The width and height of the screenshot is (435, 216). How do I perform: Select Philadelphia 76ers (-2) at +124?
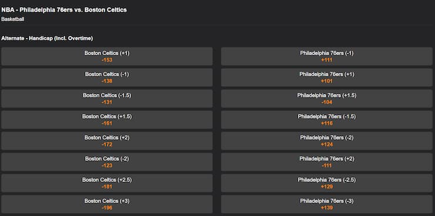[326, 141]
